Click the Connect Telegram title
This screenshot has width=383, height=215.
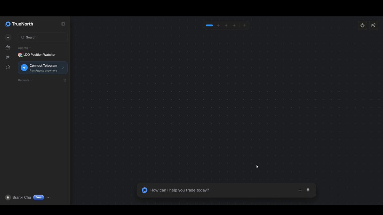43,66
